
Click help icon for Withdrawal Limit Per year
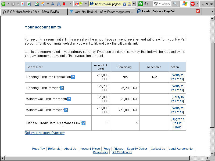(66, 110)
